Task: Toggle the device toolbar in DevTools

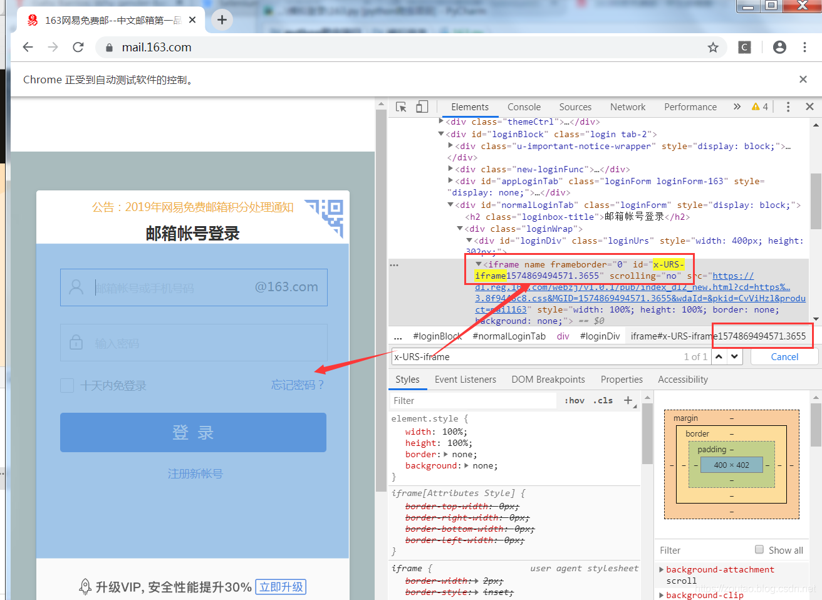Action: pyautogui.click(x=422, y=107)
